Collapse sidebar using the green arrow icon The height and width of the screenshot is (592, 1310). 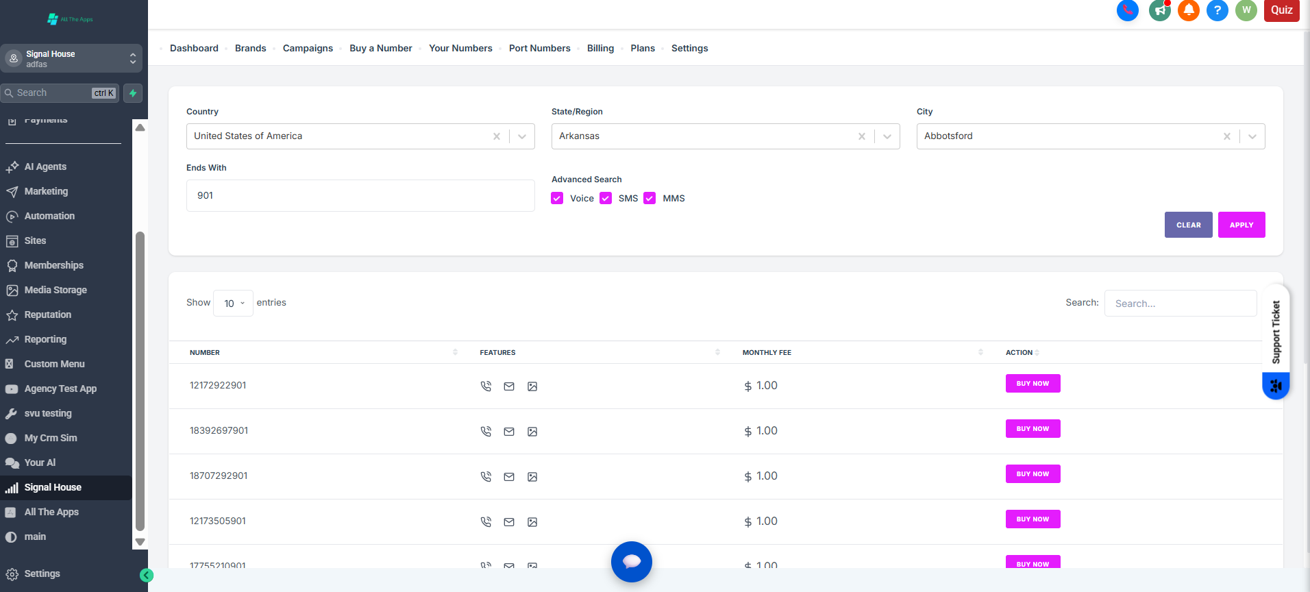pyautogui.click(x=147, y=576)
